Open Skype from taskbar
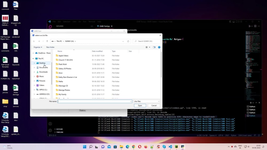The height and width of the screenshot is (150, 267). tap(164, 147)
